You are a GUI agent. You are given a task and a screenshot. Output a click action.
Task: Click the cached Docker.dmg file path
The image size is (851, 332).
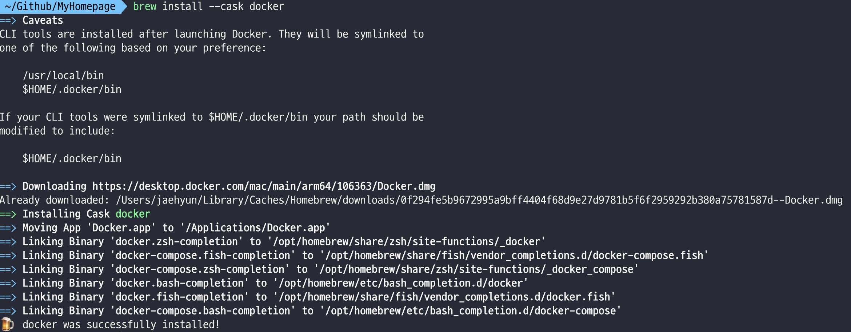click(479, 200)
